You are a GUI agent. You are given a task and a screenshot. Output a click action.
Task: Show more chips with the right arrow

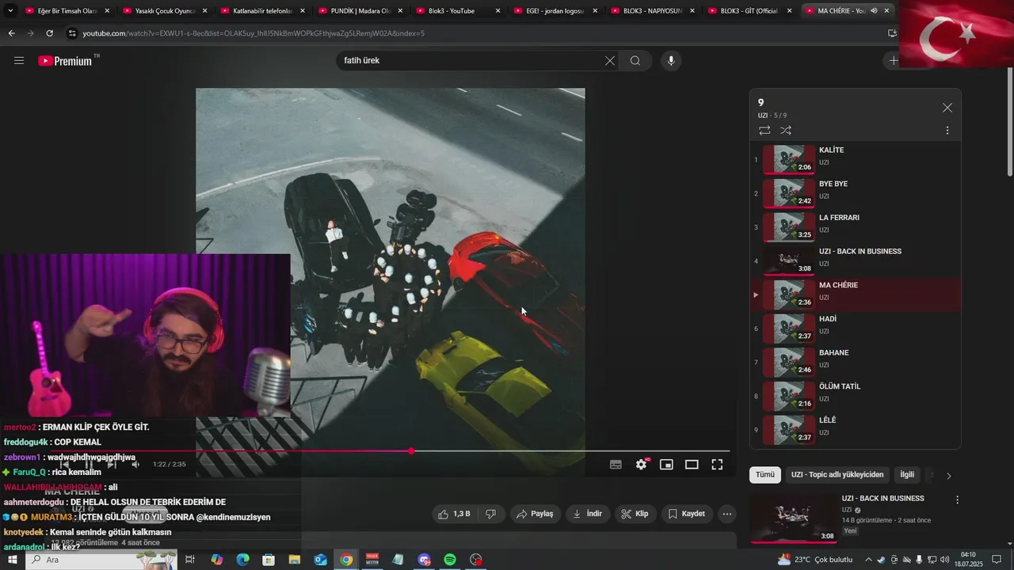[x=948, y=475]
